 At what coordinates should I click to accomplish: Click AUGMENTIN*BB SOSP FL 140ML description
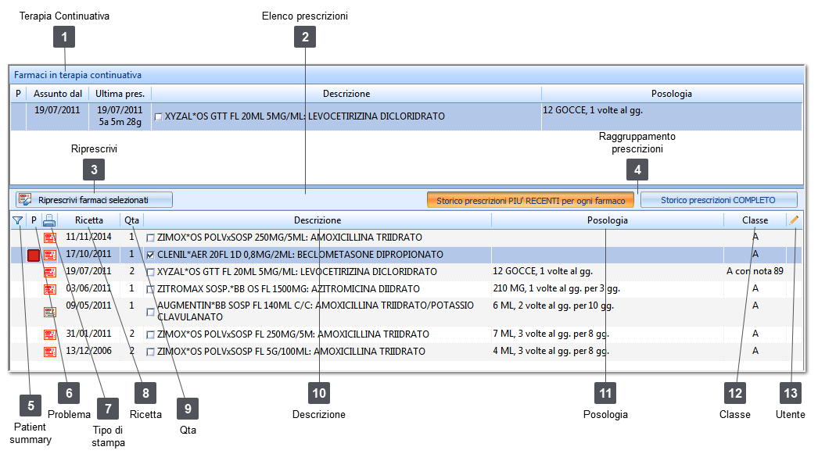(x=316, y=311)
